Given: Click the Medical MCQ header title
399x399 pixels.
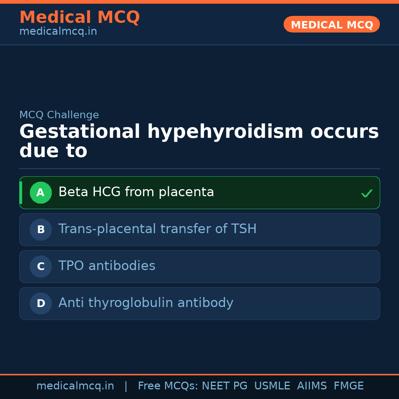Looking at the screenshot, I should [x=79, y=17].
